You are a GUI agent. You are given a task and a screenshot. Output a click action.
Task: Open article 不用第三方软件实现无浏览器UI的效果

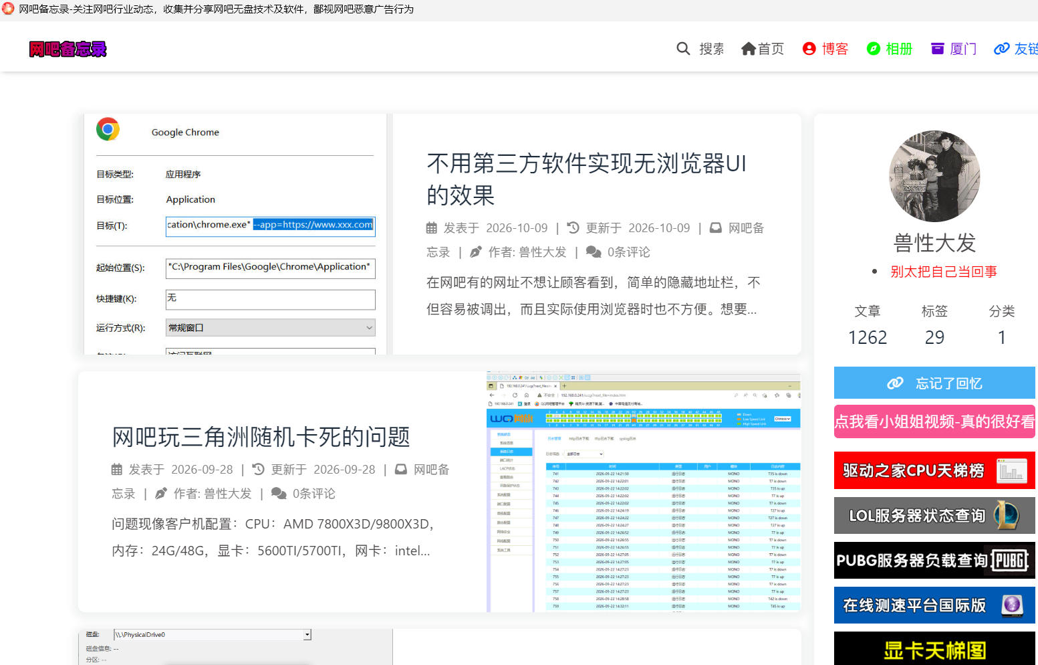[x=586, y=179]
